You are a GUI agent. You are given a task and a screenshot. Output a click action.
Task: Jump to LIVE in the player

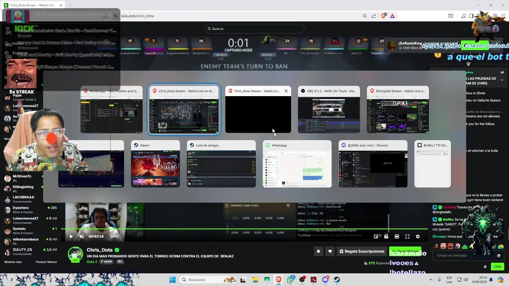[x=114, y=236]
